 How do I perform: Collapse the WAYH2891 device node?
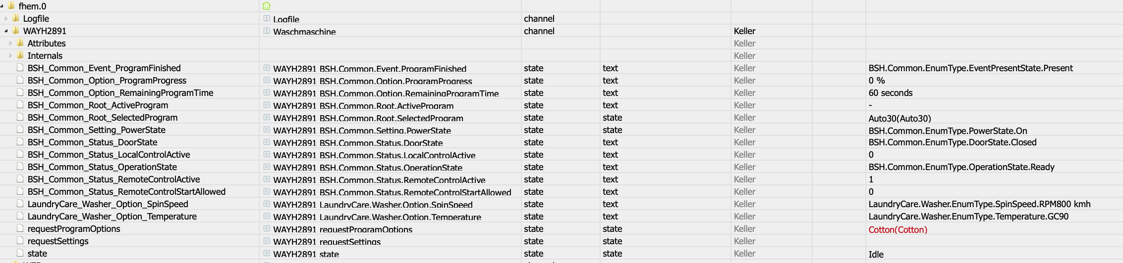pos(6,31)
